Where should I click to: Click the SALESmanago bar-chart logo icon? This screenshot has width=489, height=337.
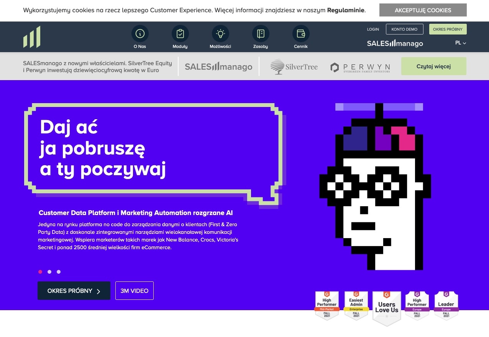click(32, 37)
